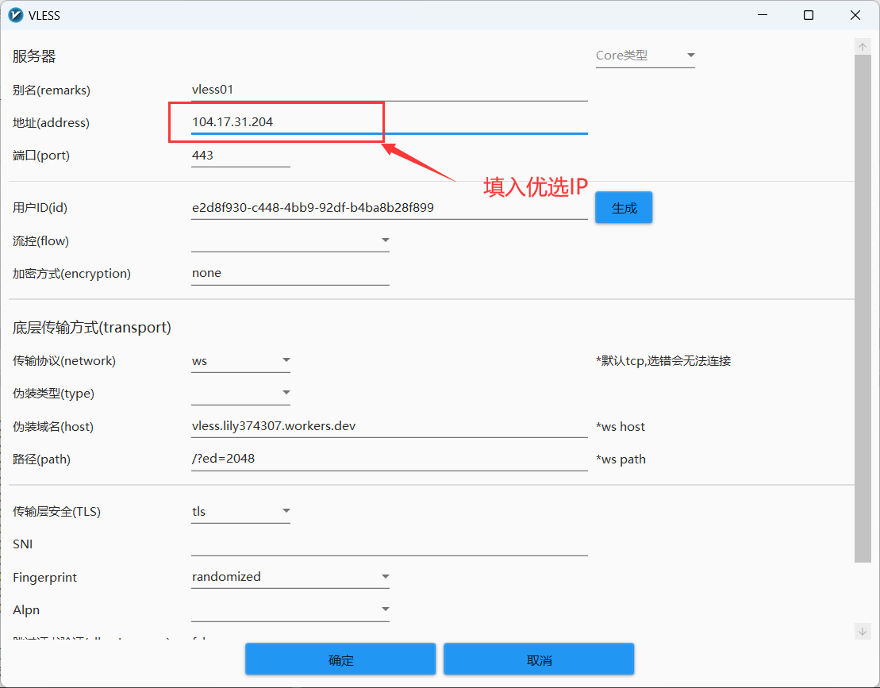Image resolution: width=880 pixels, height=688 pixels.
Task: Click the 端口(port) field showing 443
Action: click(x=240, y=156)
